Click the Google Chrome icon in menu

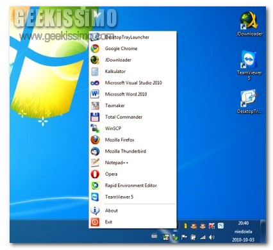(95, 49)
